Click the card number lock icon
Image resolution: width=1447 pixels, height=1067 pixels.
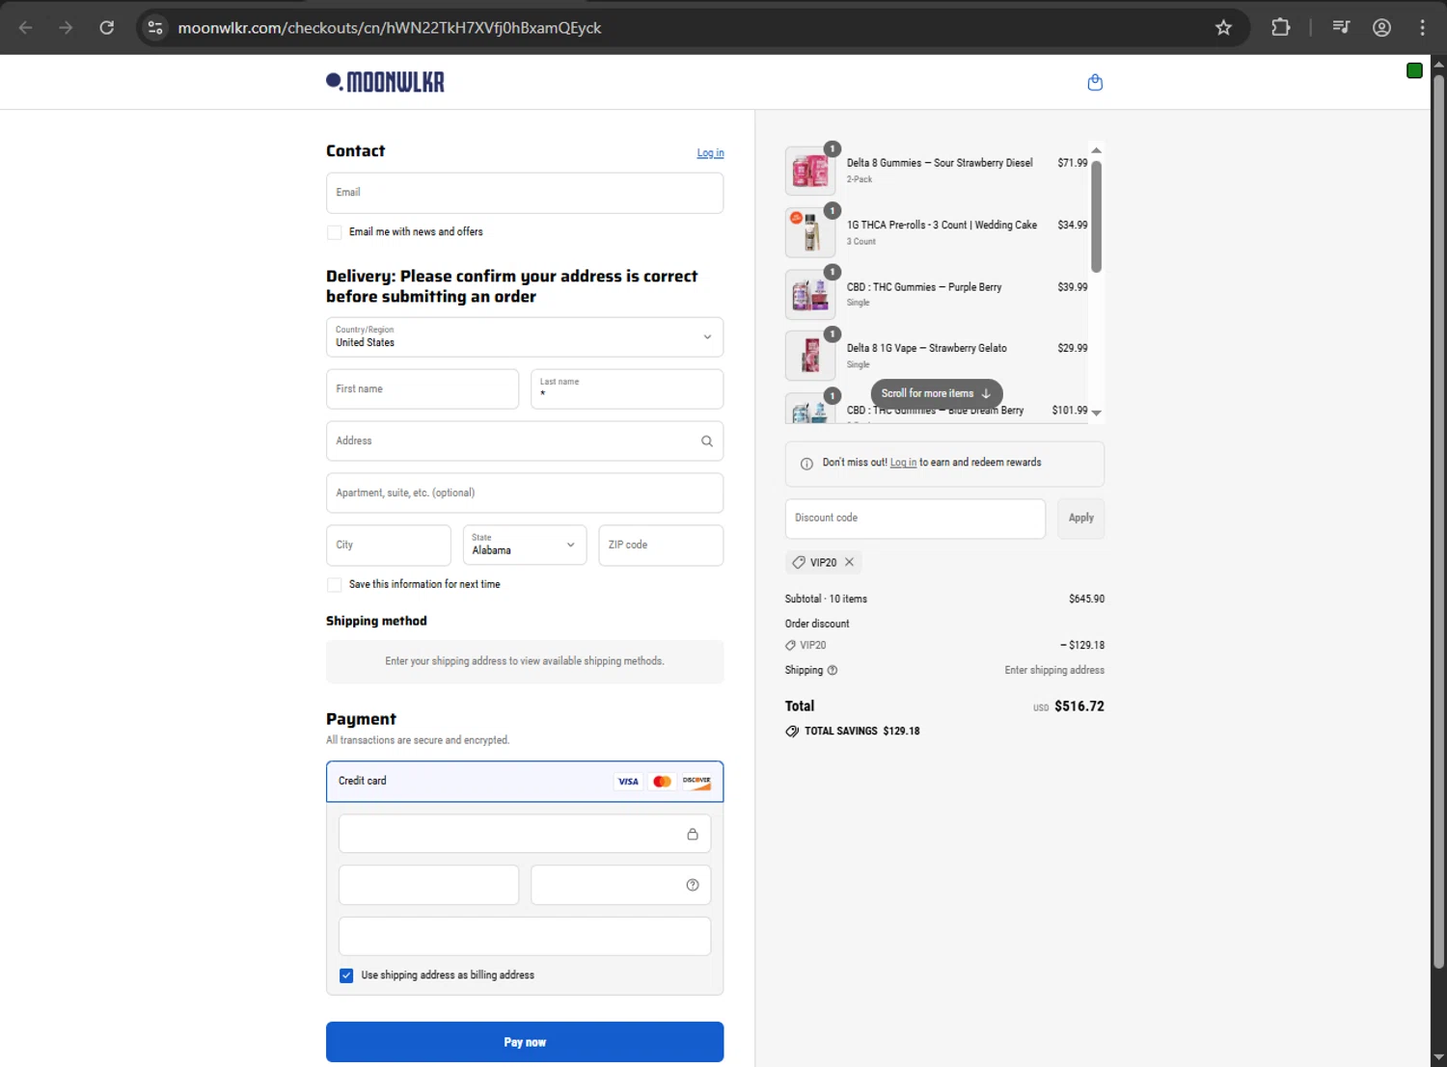pyautogui.click(x=692, y=835)
